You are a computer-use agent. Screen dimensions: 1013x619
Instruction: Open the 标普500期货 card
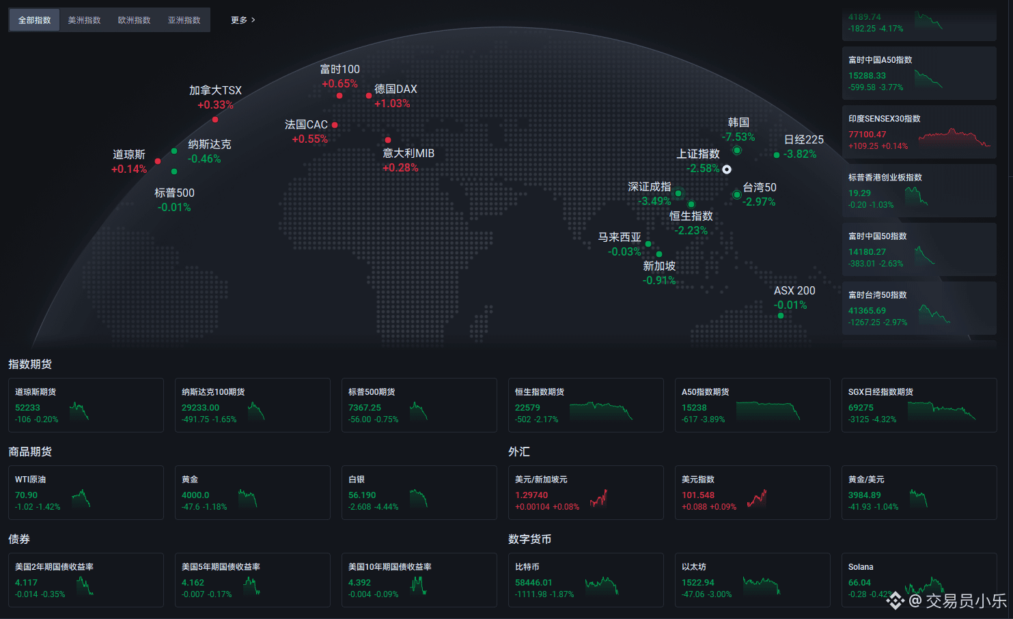coord(419,405)
